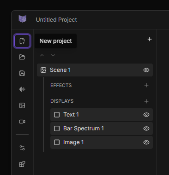Click the DISPLAYS section label
The height and width of the screenshot is (175, 169).
click(62, 101)
